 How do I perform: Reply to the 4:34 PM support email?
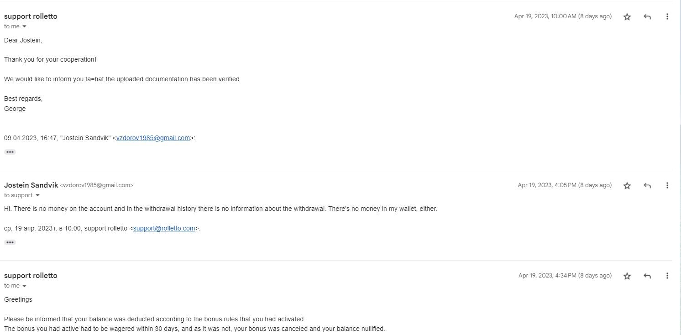pyautogui.click(x=647, y=276)
